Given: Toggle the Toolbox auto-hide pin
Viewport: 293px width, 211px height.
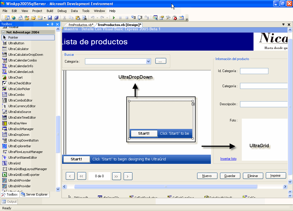Looking at the screenshot, I should (x=52, y=24).
